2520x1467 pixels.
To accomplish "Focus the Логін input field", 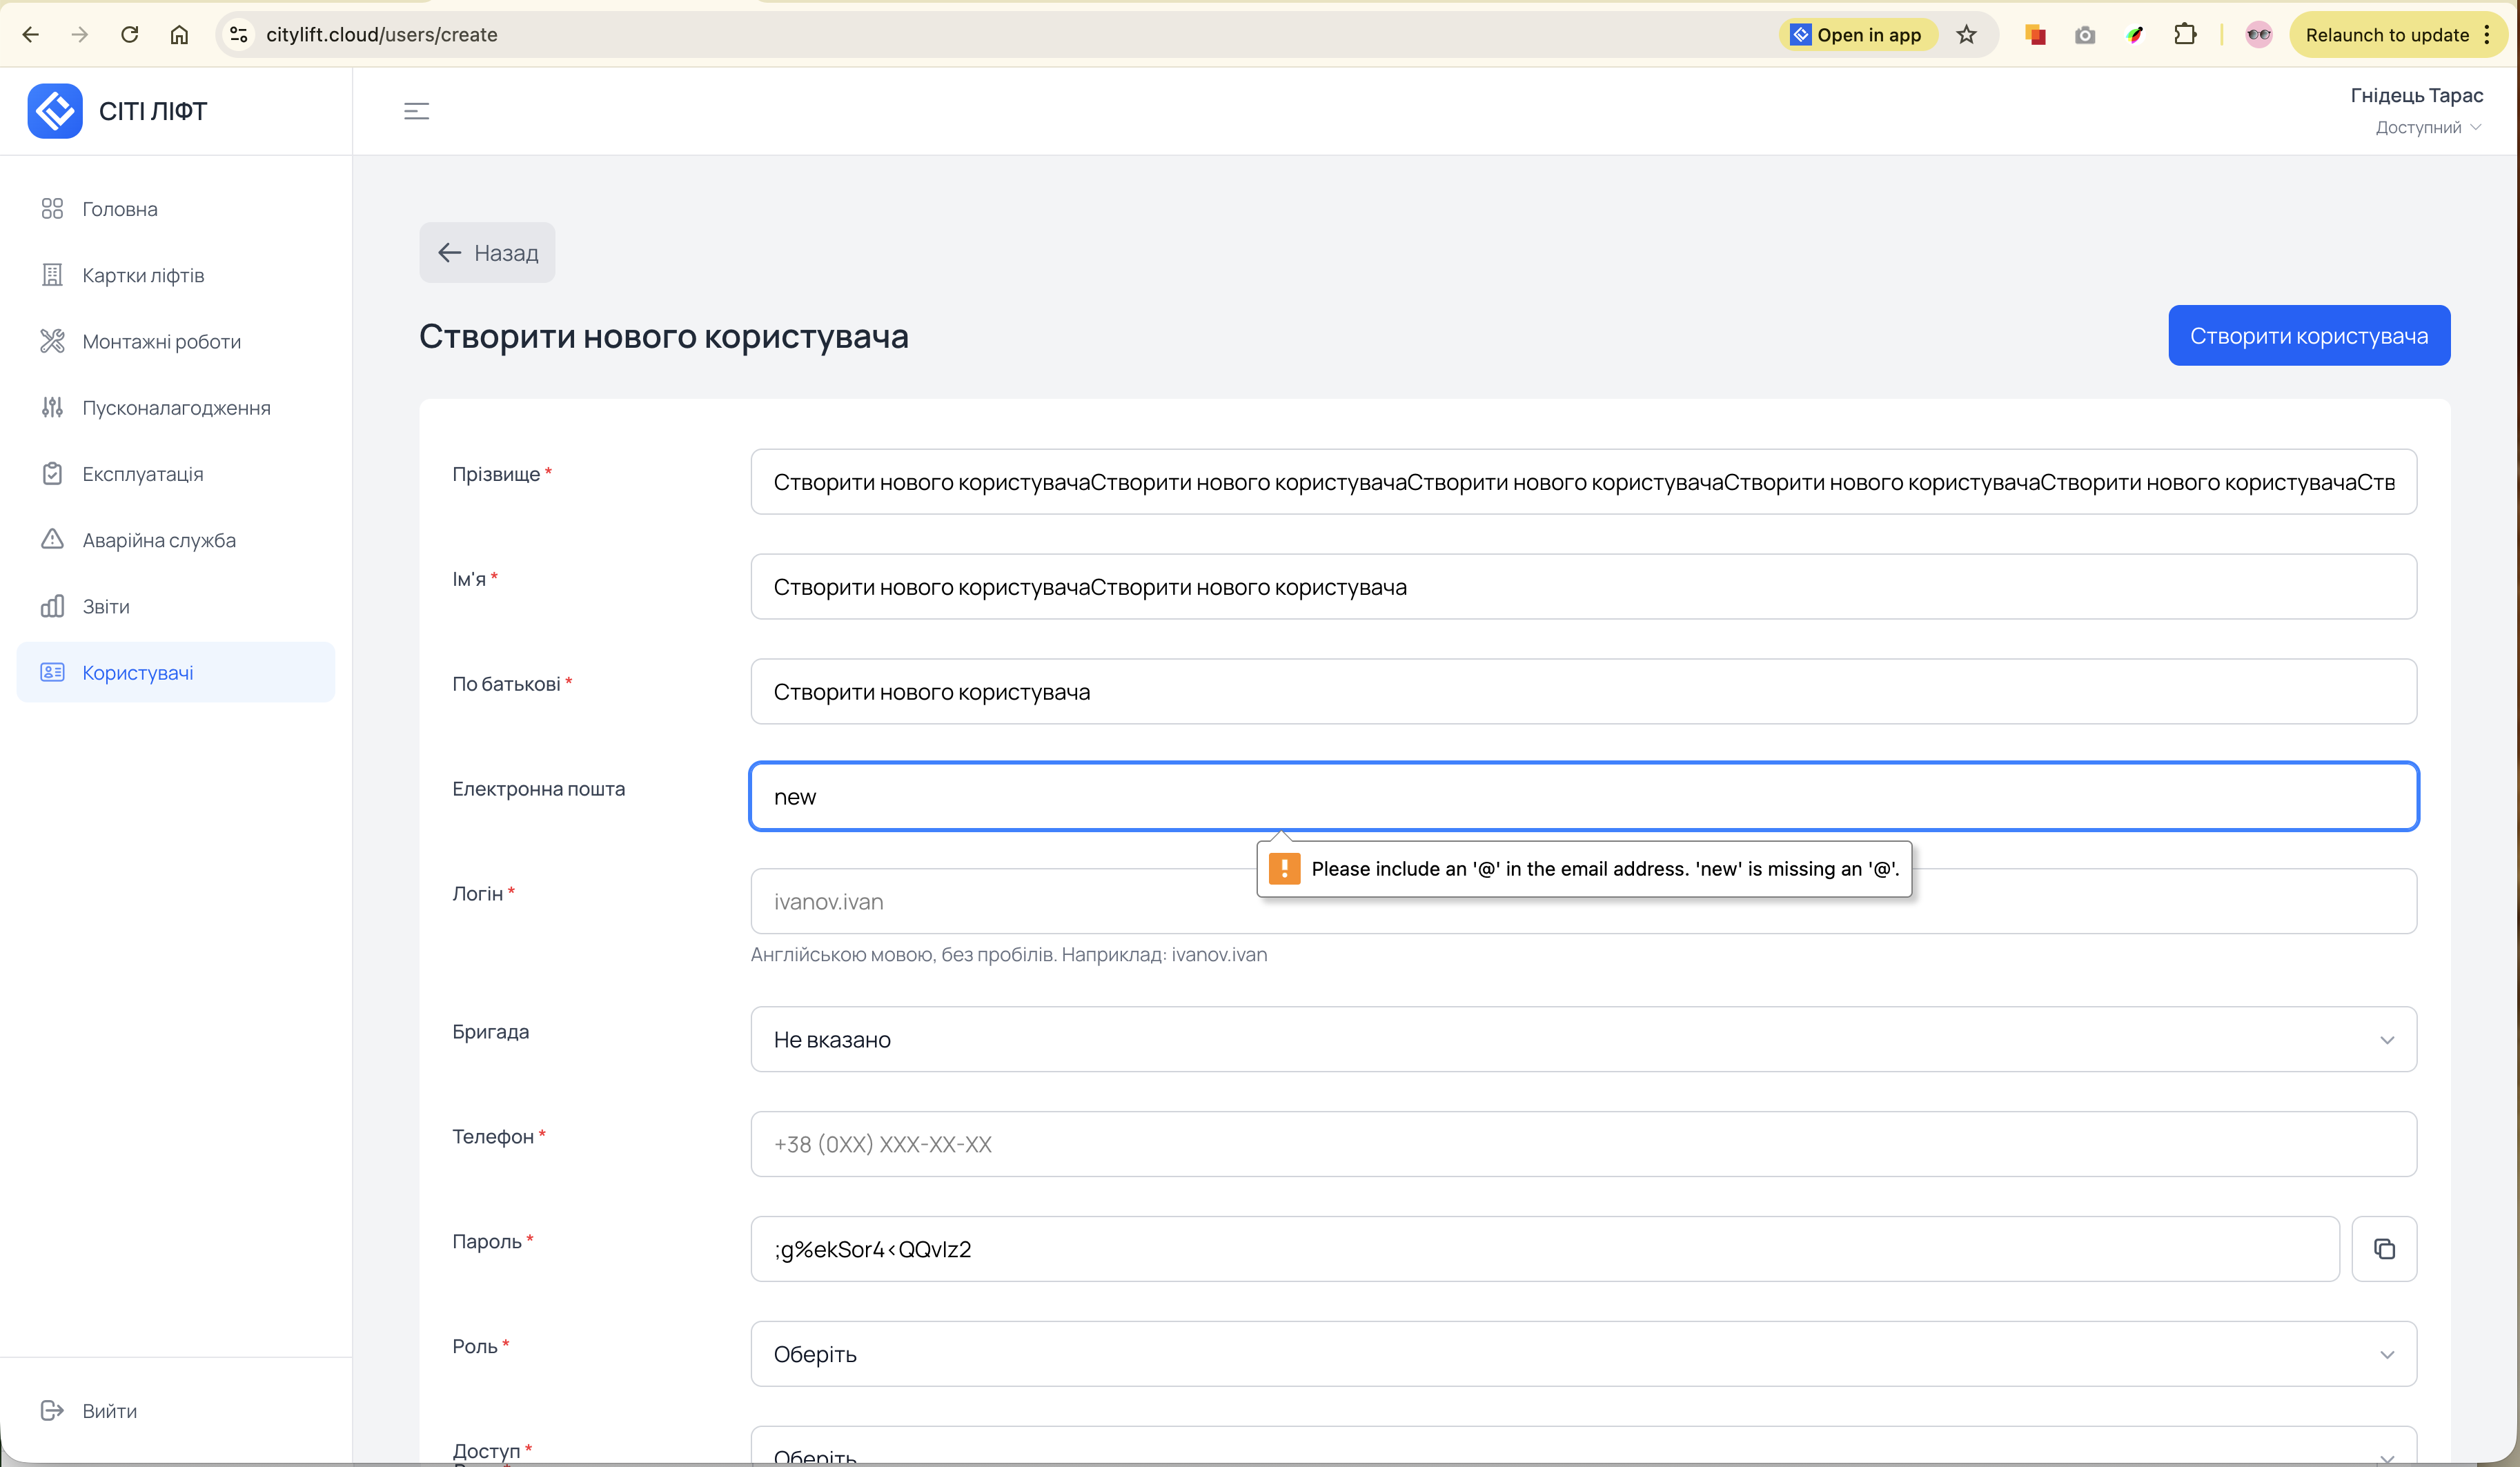I will 1000,902.
